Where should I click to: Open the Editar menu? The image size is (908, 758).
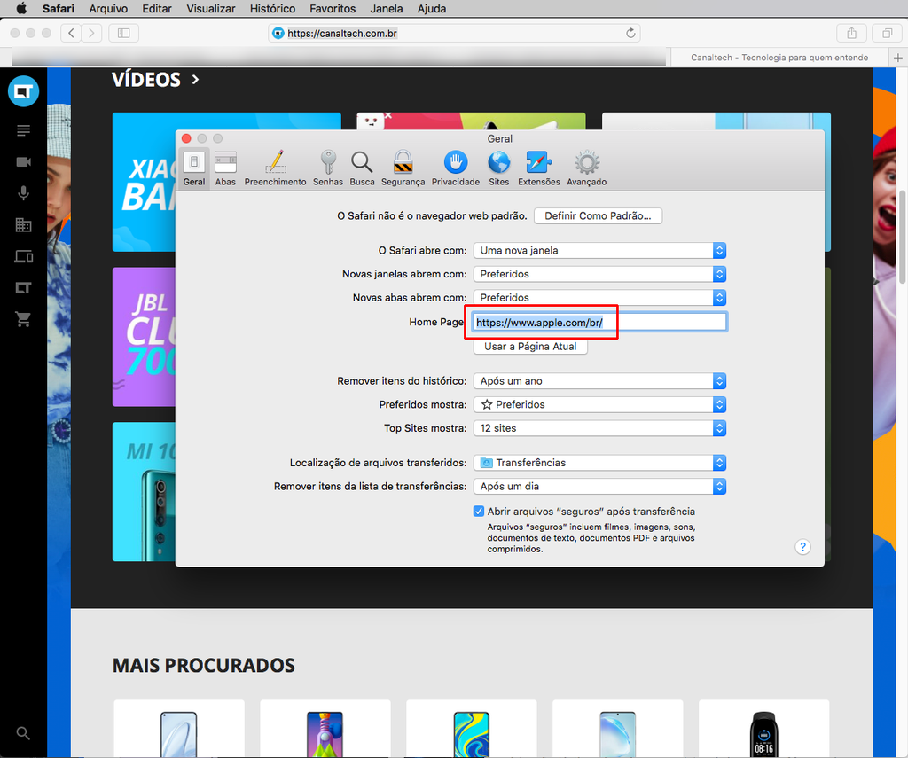(x=157, y=8)
